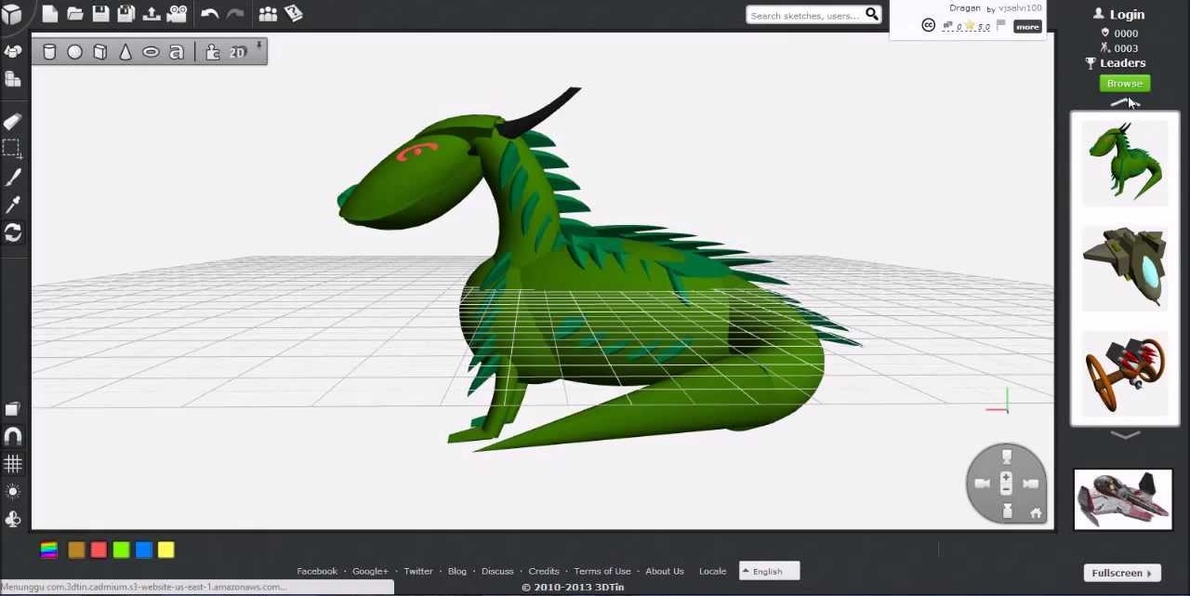Choose the Paintbrush tool
Image resolution: width=1190 pixels, height=596 pixels.
(13, 177)
